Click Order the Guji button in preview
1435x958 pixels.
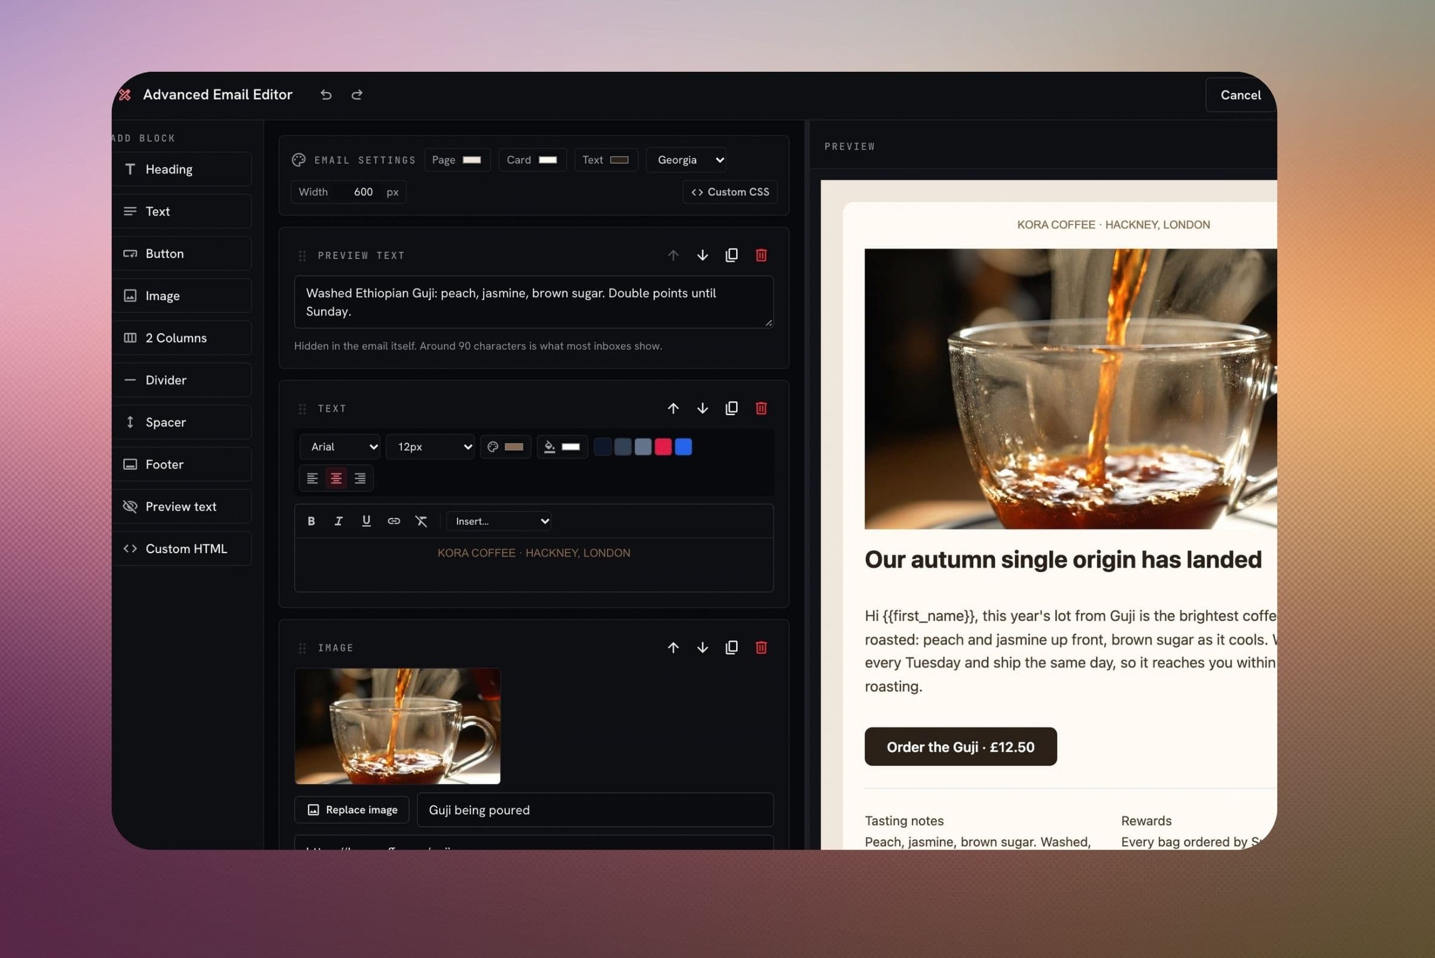click(x=960, y=746)
